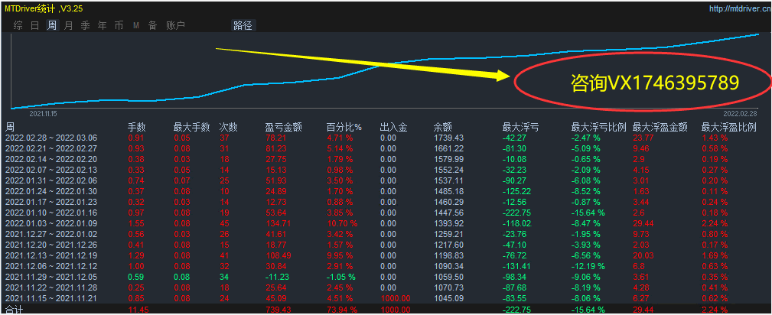Screen dimensions: 772x315
Task: Open the 备 tab
Action: [152, 25]
